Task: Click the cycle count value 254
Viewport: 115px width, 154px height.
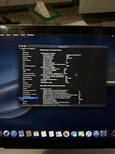Action: [x=67, y=77]
